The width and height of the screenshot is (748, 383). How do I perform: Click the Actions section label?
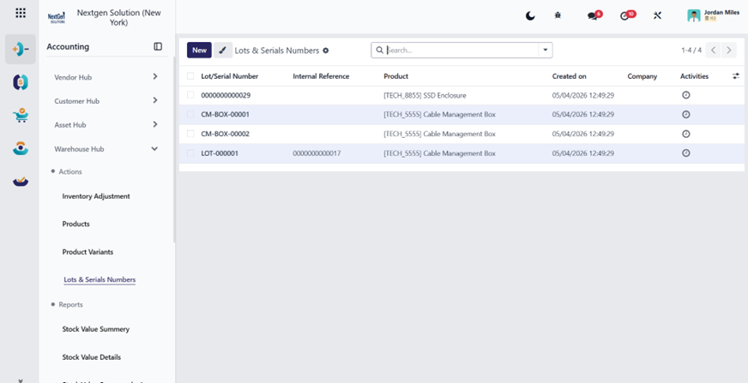click(x=70, y=171)
